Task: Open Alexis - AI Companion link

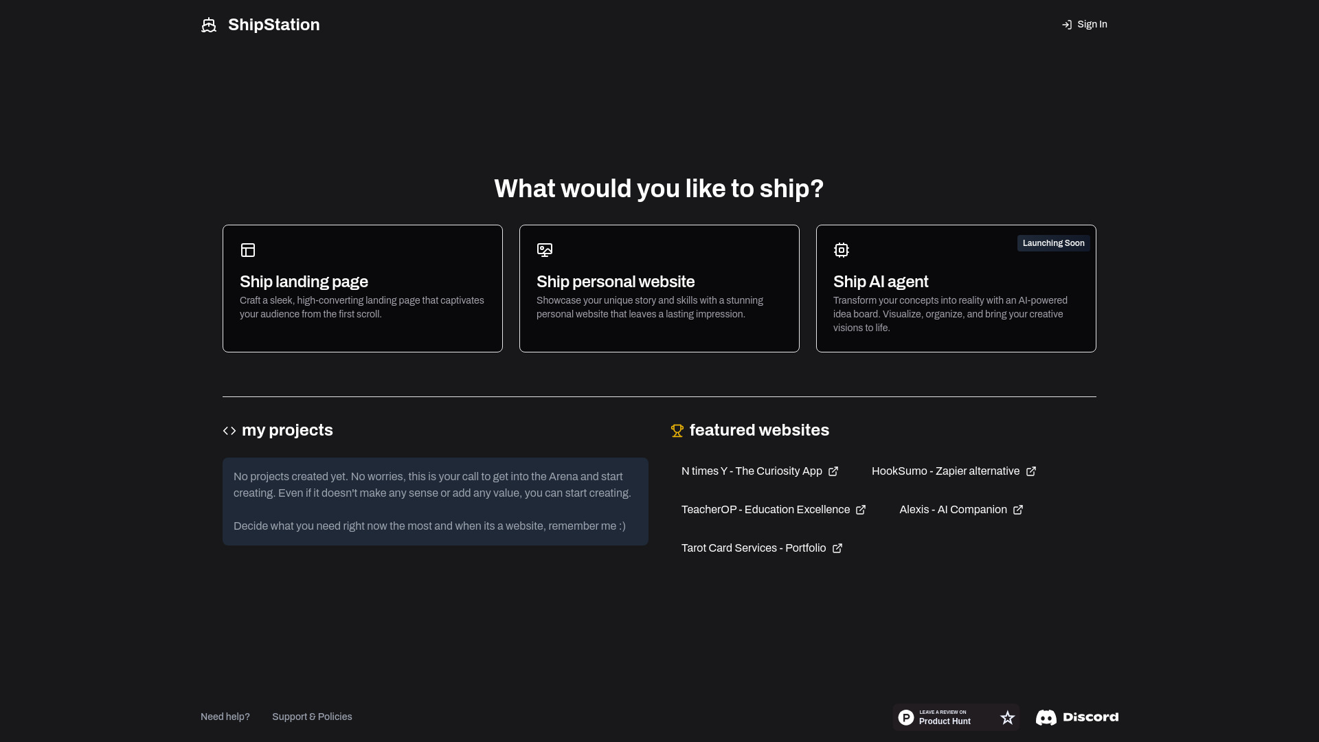Action: 961,509
